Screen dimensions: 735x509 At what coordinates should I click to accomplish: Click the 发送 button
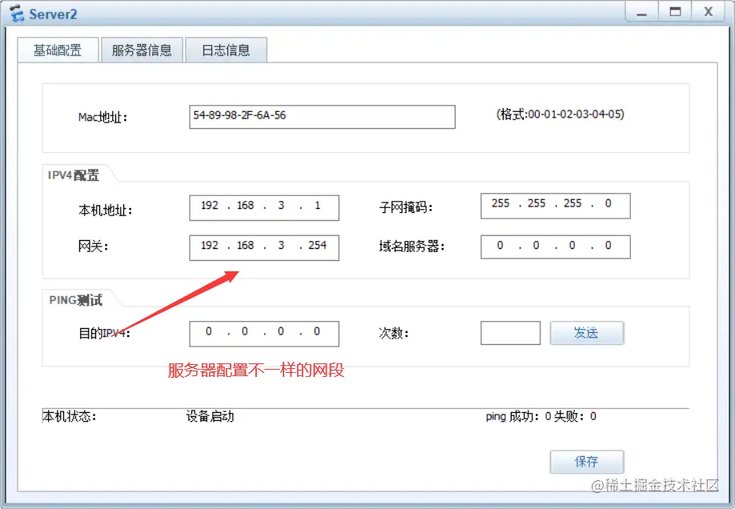click(x=587, y=333)
